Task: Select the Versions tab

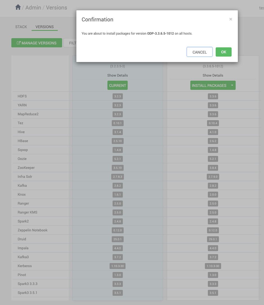Action: [45, 27]
